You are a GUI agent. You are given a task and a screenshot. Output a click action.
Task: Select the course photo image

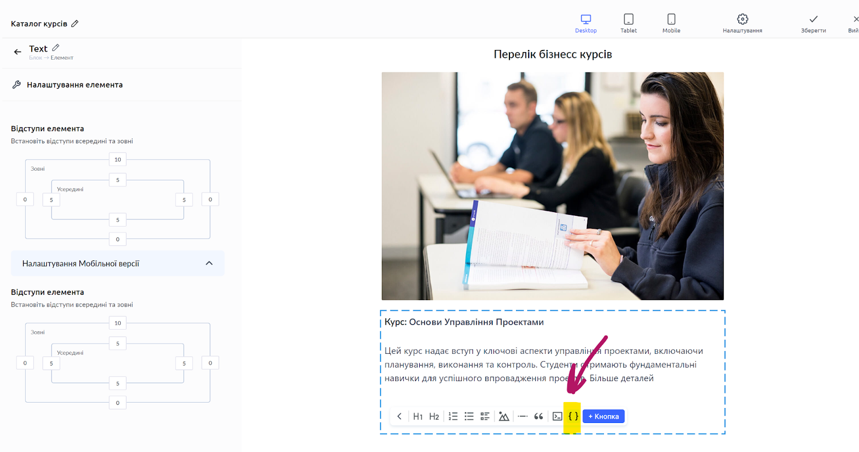tap(552, 186)
